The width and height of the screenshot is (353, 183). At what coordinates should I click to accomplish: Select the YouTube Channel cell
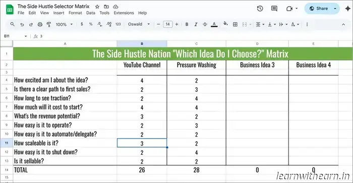pos(142,65)
